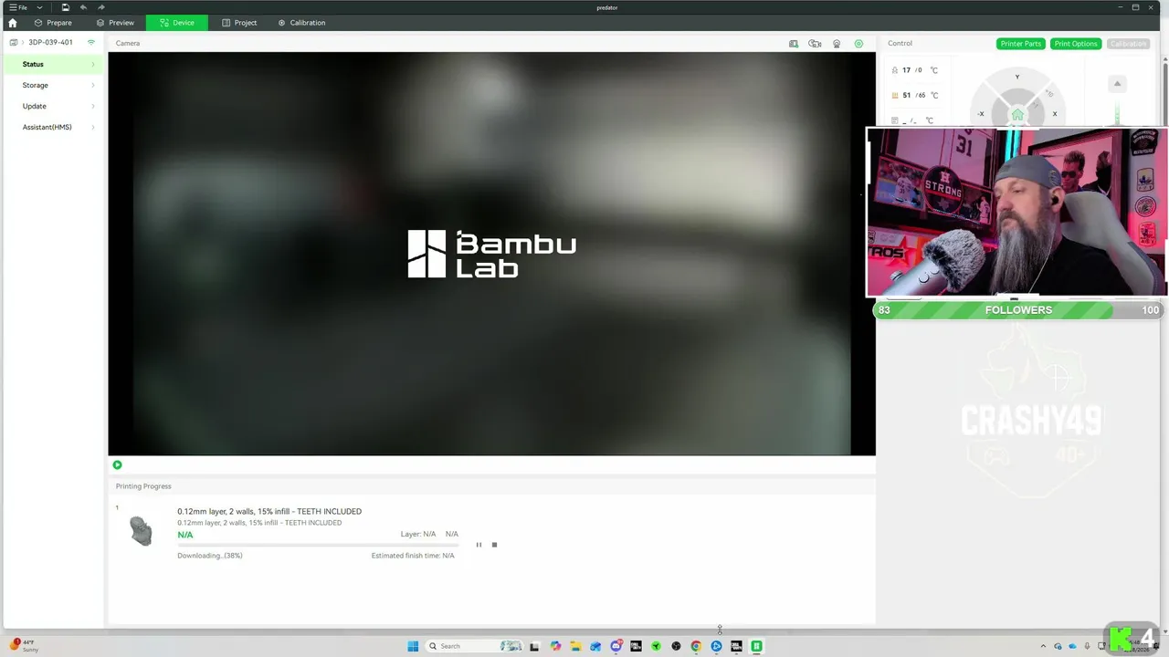The width and height of the screenshot is (1169, 657).
Task: Open the Windows Start menu
Action: click(x=413, y=646)
